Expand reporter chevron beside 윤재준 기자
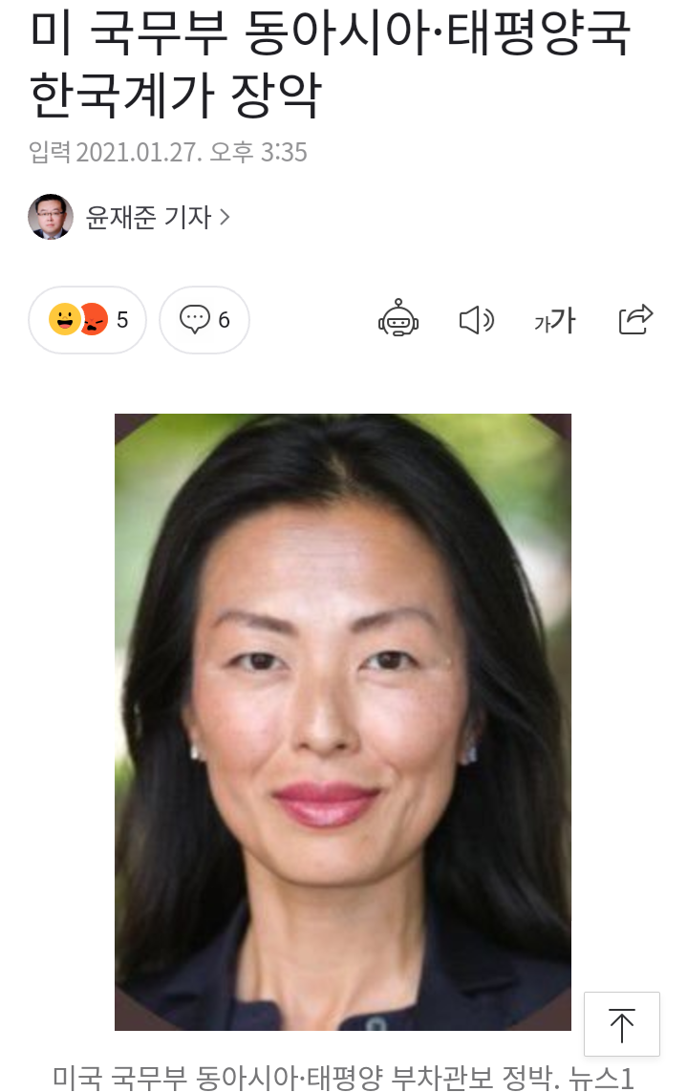 coord(225,217)
